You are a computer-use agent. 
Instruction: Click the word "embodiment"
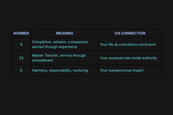[x=43, y=60]
